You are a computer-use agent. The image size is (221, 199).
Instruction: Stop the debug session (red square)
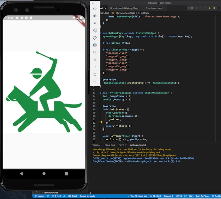[x=218, y=8]
